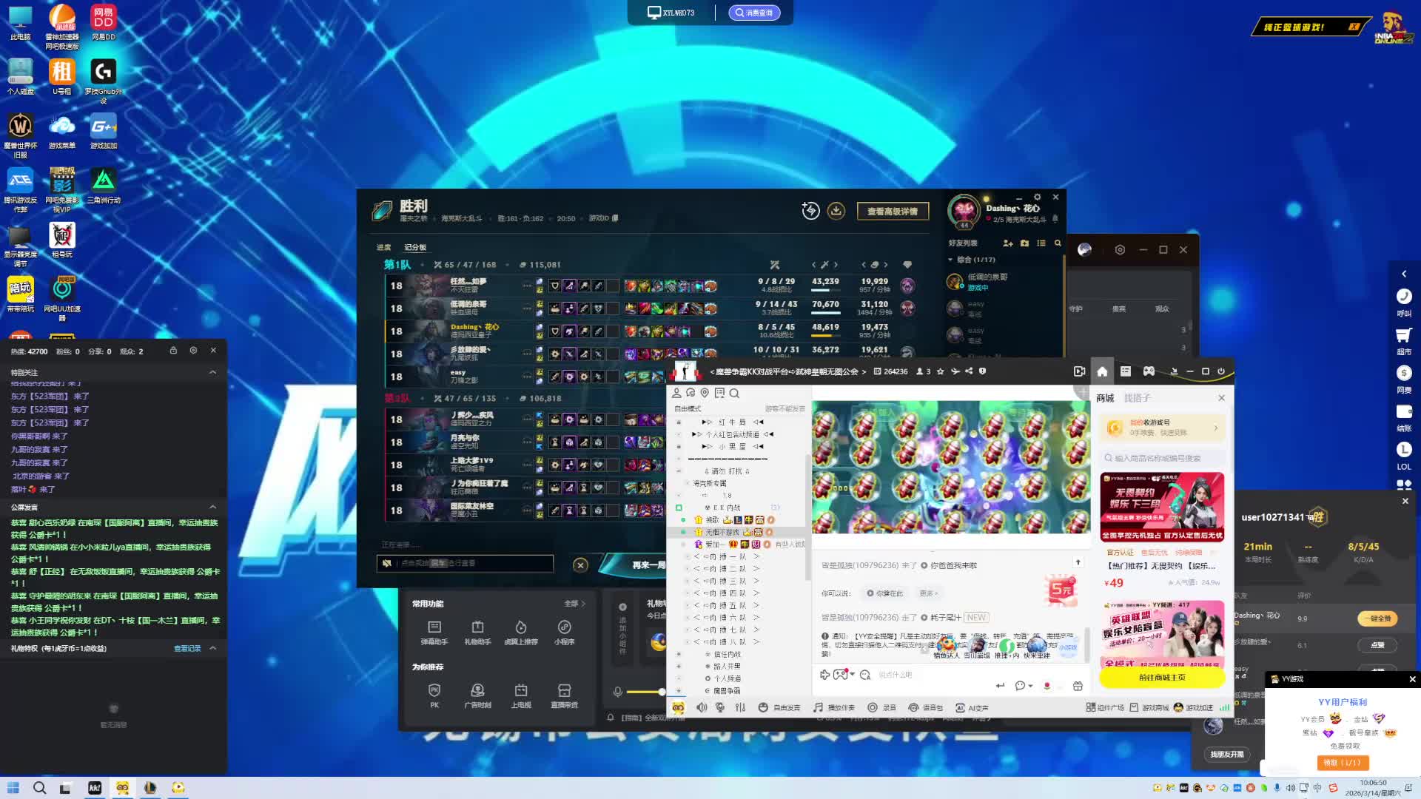This screenshot has height=799, width=1421.
Task: Click the 查看高级详情 button
Action: click(892, 212)
